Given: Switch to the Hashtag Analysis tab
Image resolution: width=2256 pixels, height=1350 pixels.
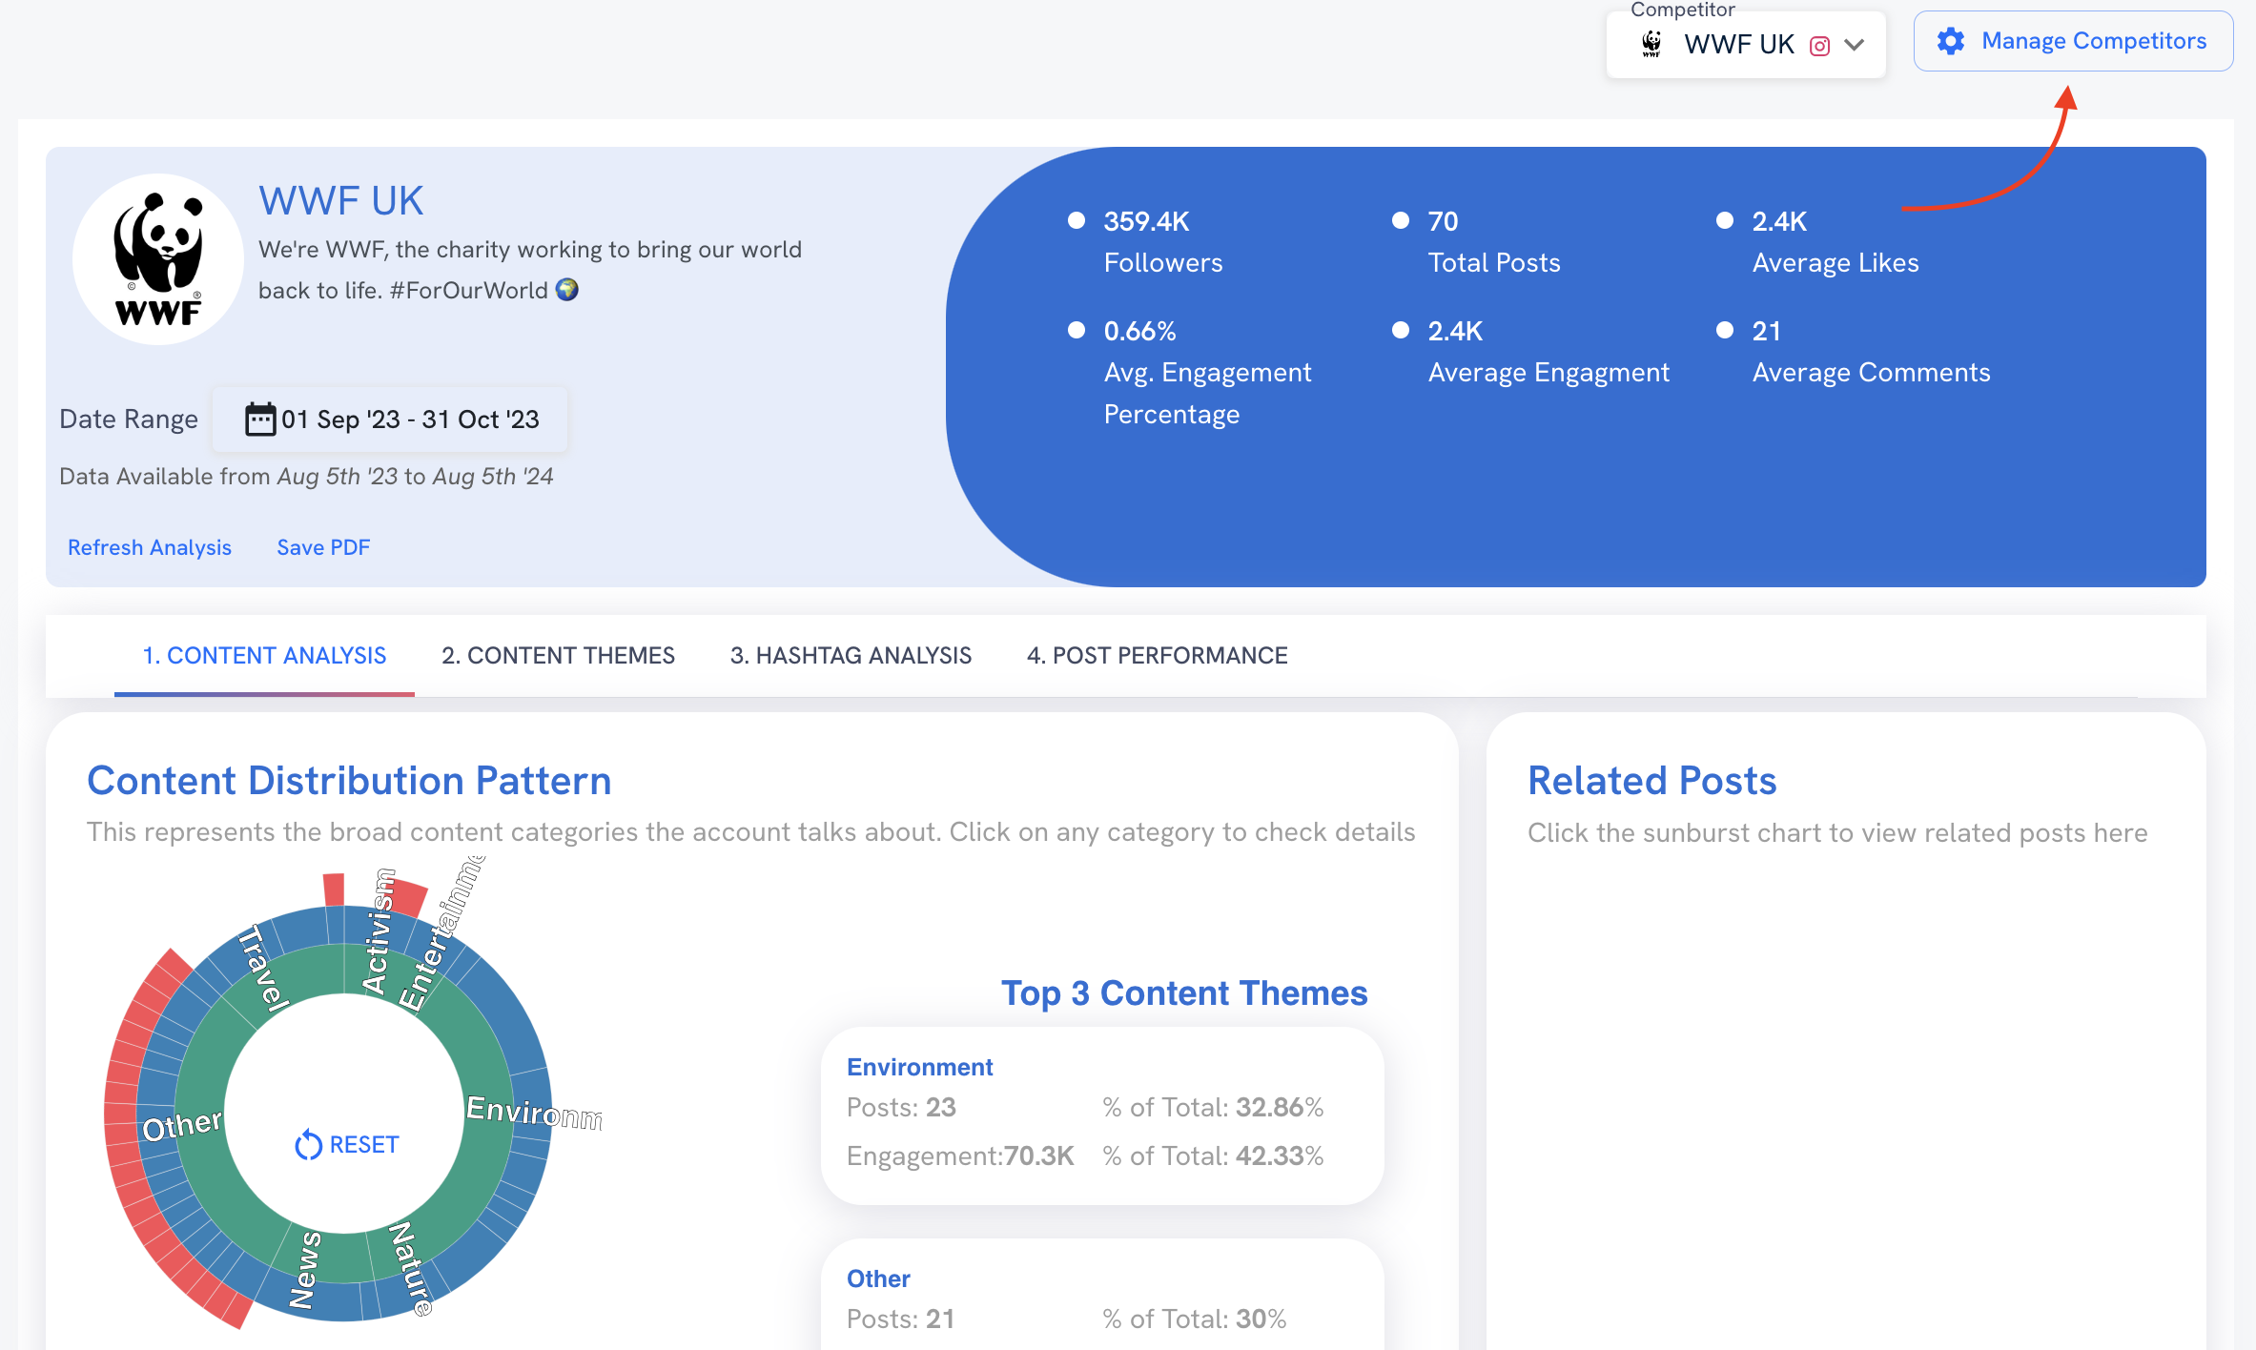Looking at the screenshot, I should tap(851, 654).
